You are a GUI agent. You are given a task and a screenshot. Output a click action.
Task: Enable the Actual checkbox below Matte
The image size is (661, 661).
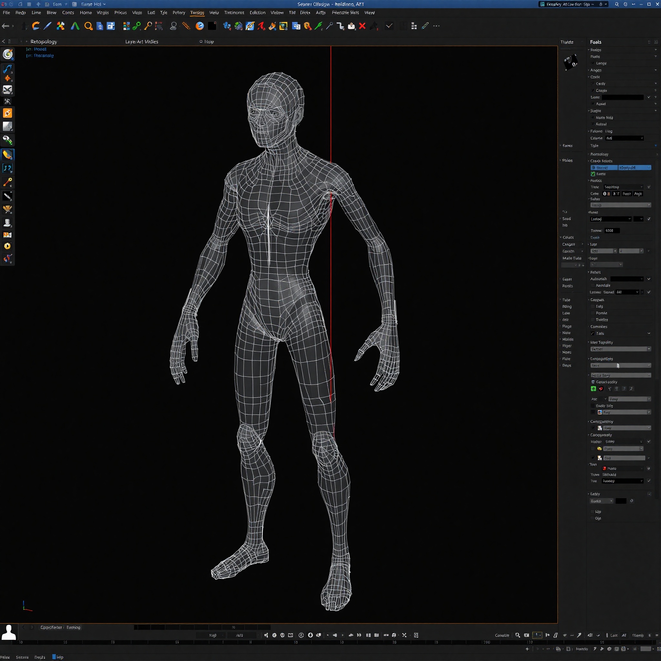click(x=593, y=124)
